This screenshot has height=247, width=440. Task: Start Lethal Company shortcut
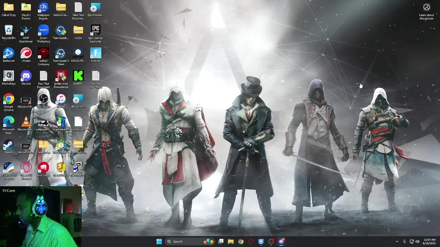[43, 57]
